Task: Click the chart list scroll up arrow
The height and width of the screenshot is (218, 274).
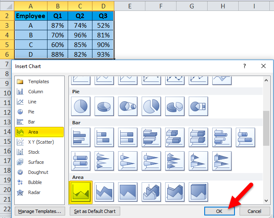Action: coord(266,80)
